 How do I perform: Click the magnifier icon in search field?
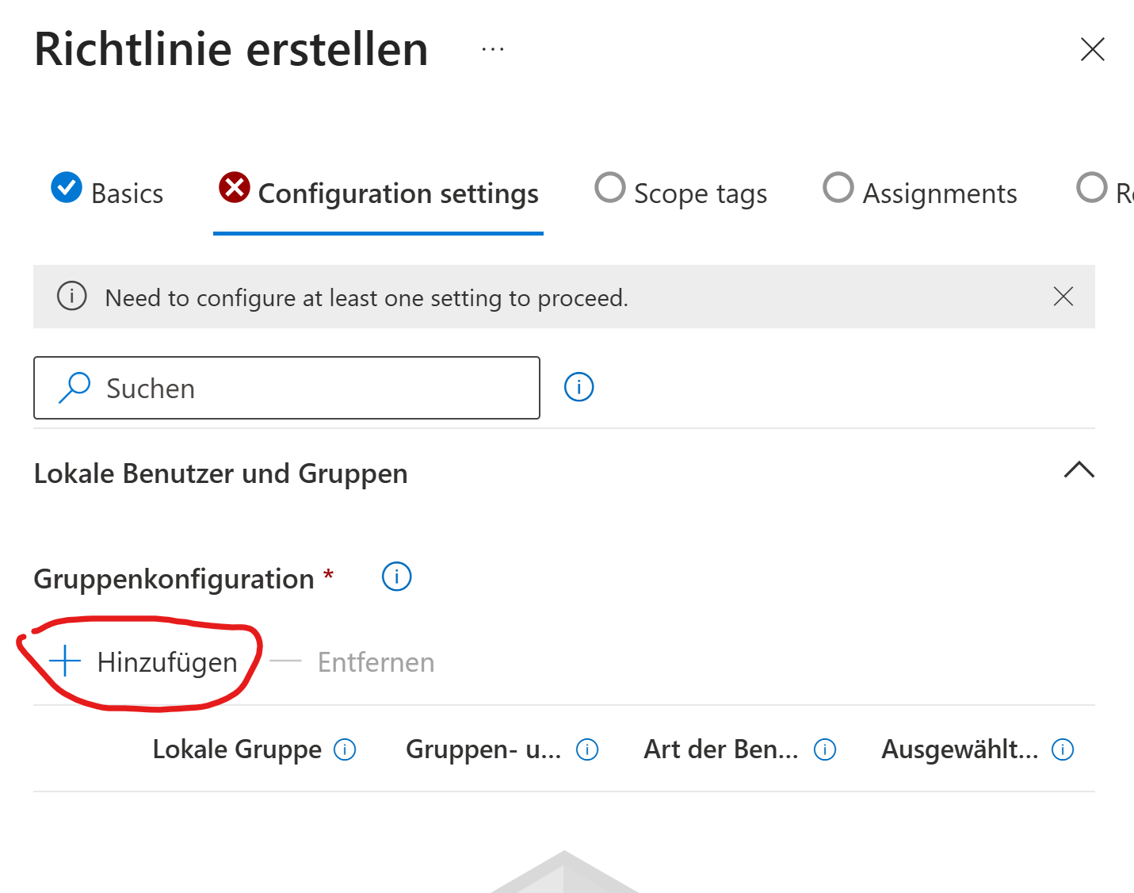click(x=74, y=388)
